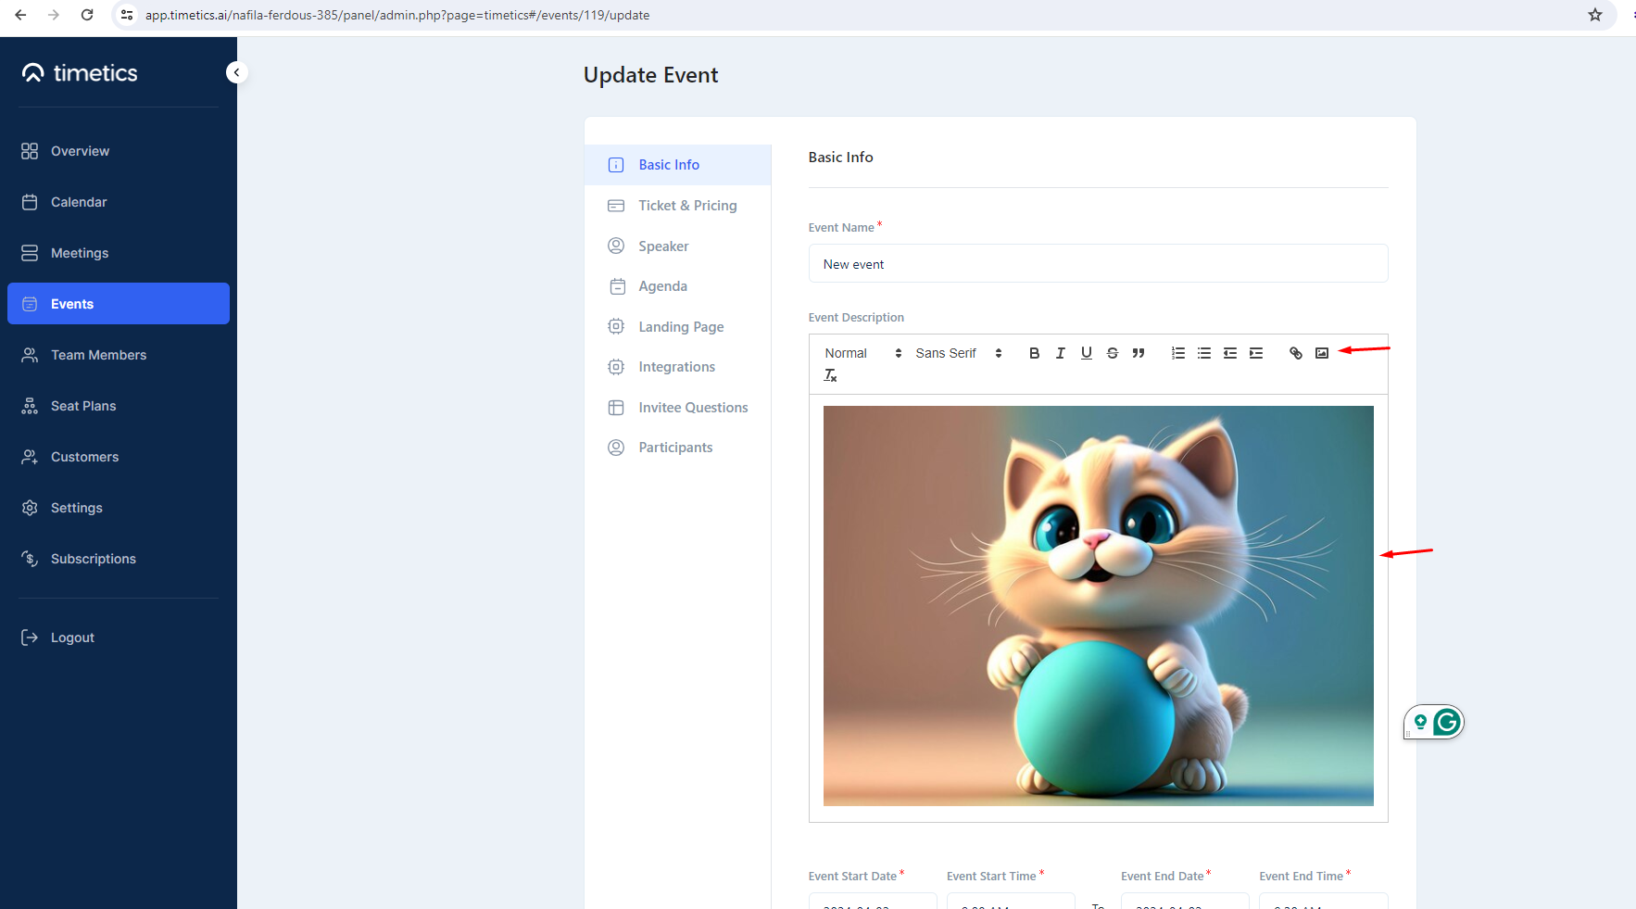Click the decrease indent icon
This screenshot has height=909, width=1636.
1229,352
